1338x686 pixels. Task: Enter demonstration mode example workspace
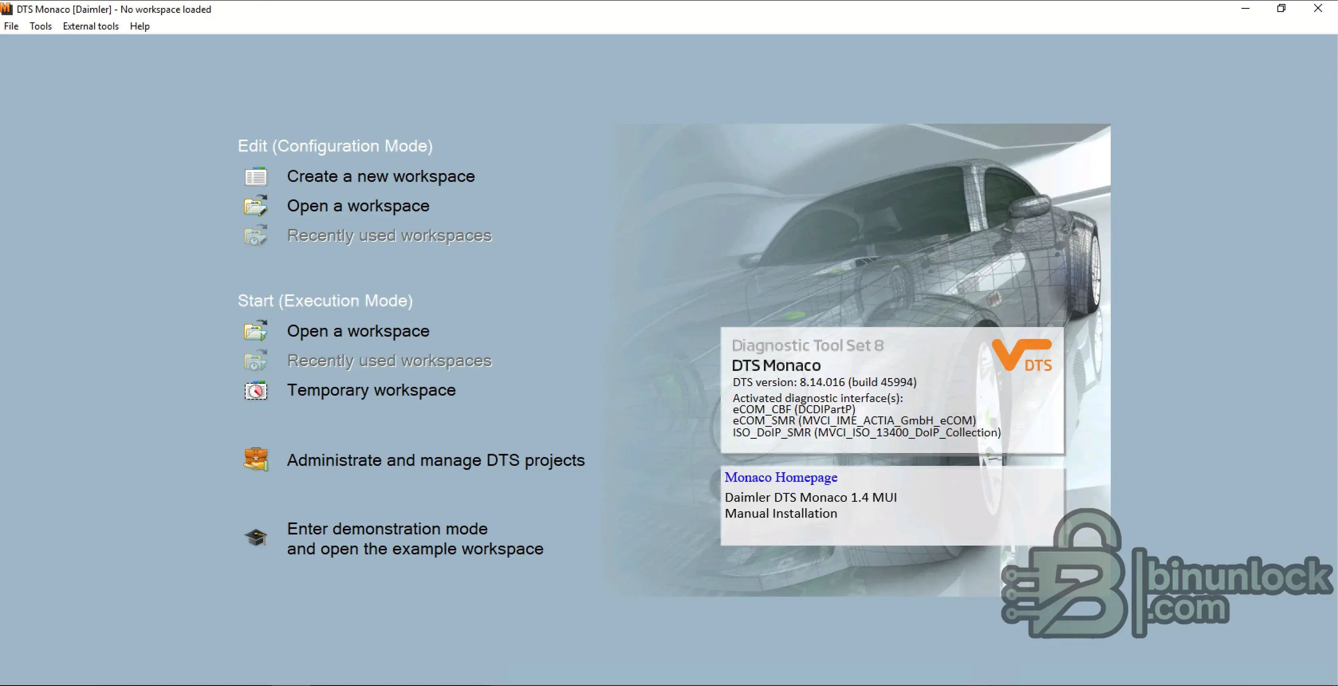pos(415,538)
